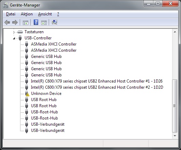Click icon of the last Generic USB Hub
The height and width of the screenshot is (150, 181).
click(27, 75)
